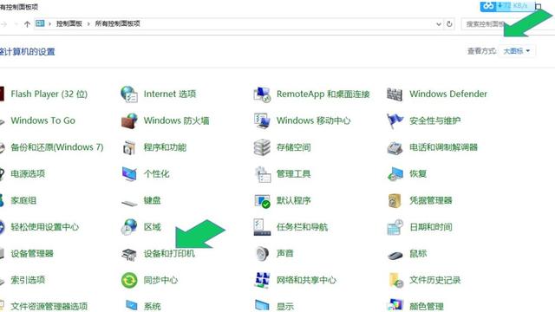Open the 管理工具 icon
Screen dimensions: 555x312
point(263,174)
